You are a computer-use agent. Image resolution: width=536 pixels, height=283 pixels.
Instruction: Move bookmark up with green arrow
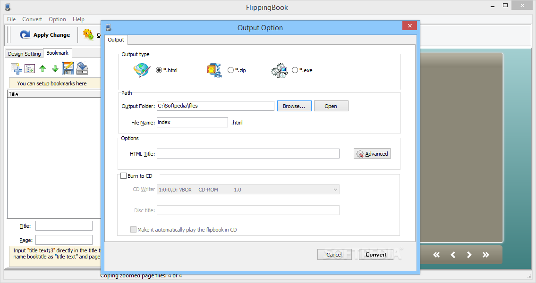43,68
